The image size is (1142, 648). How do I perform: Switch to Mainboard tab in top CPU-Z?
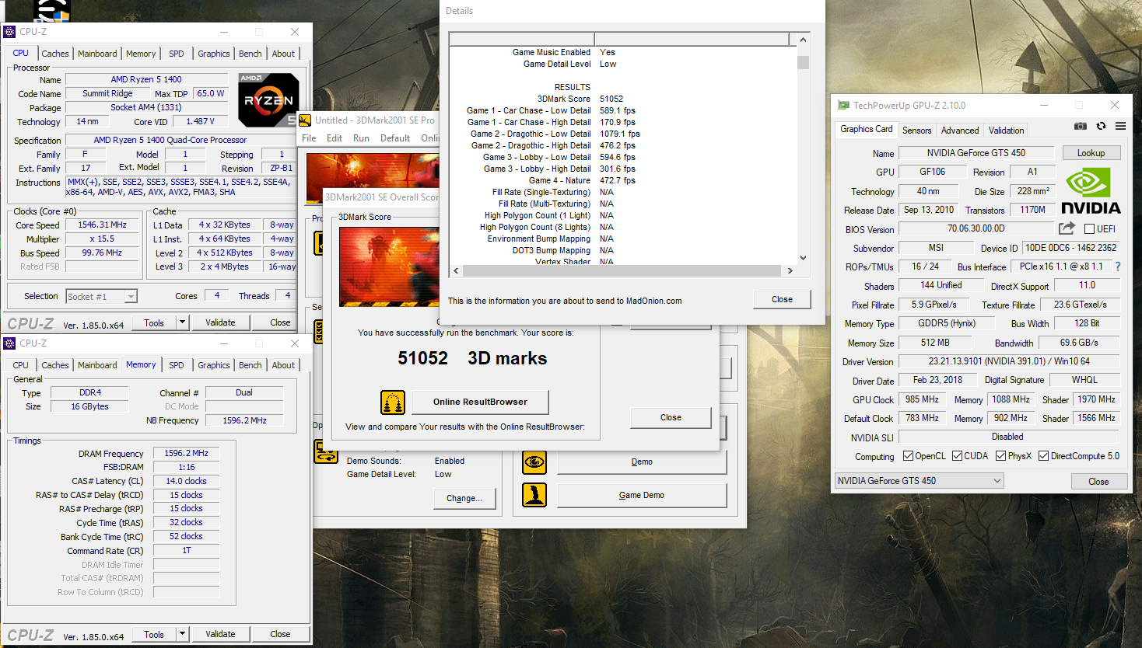click(97, 54)
